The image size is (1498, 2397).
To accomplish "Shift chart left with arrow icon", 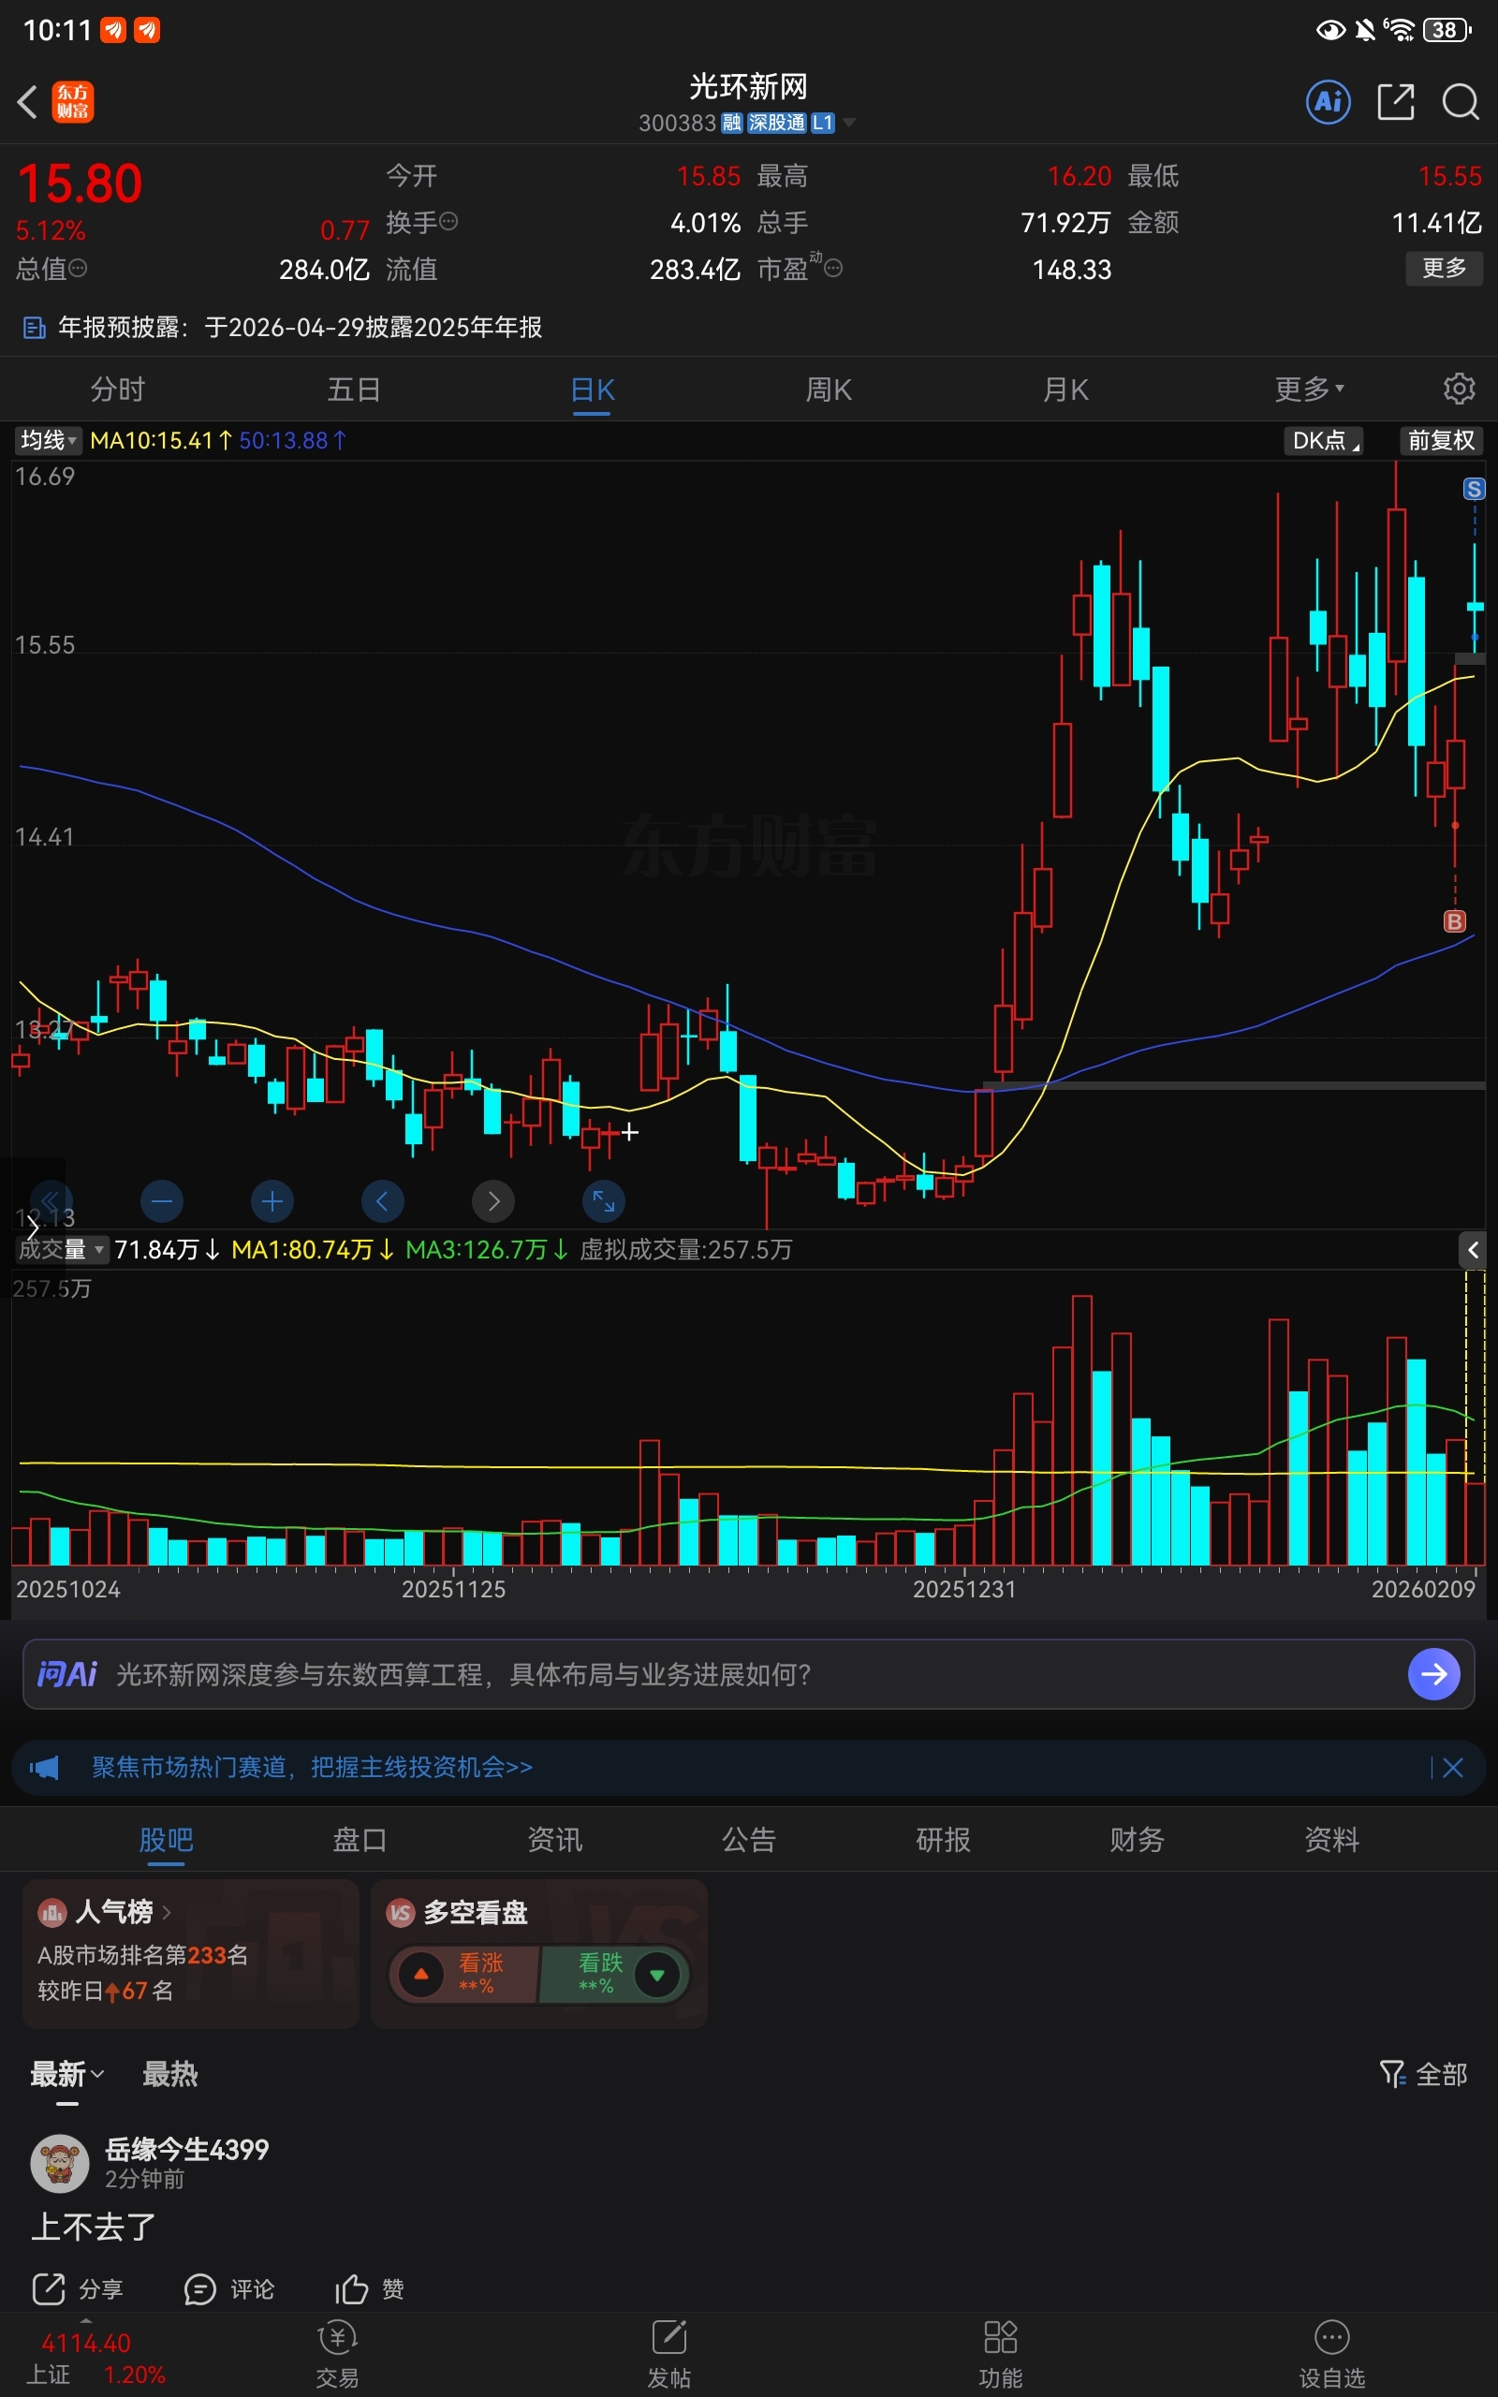I will tap(382, 1201).
